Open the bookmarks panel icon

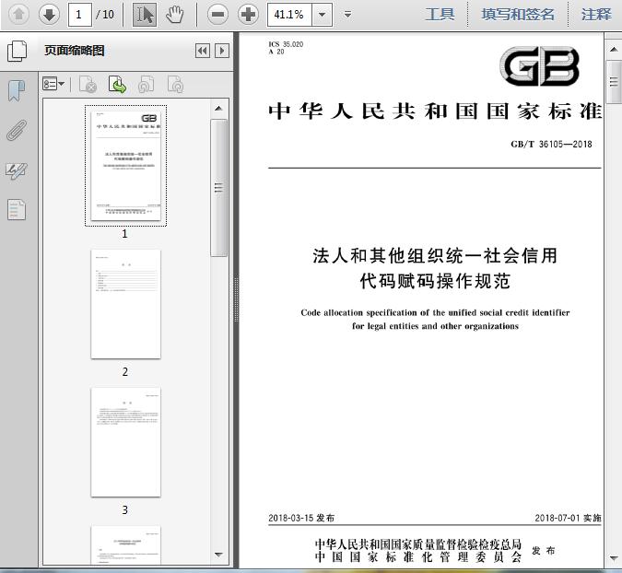[x=17, y=90]
